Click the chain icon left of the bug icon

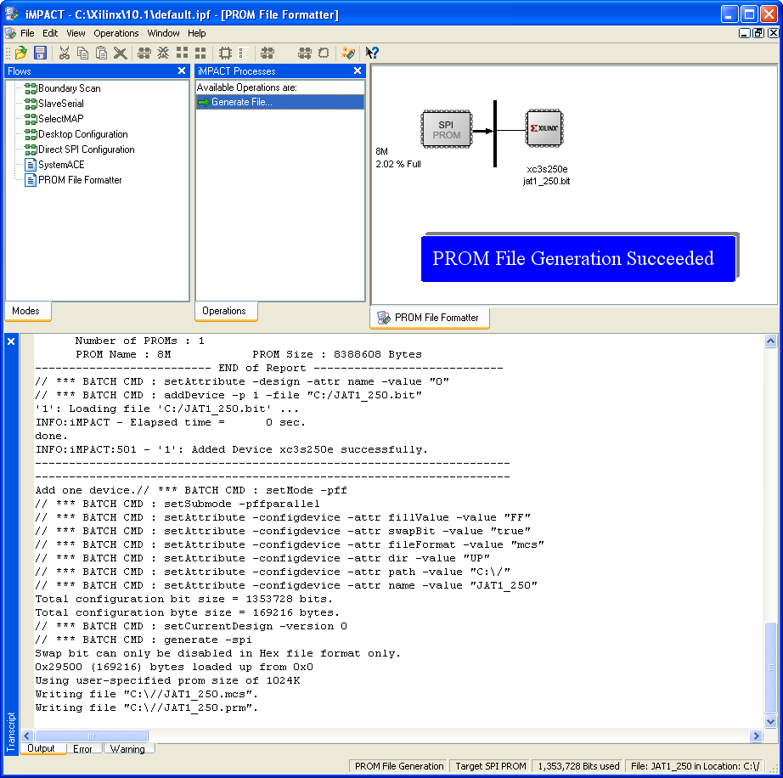(144, 53)
